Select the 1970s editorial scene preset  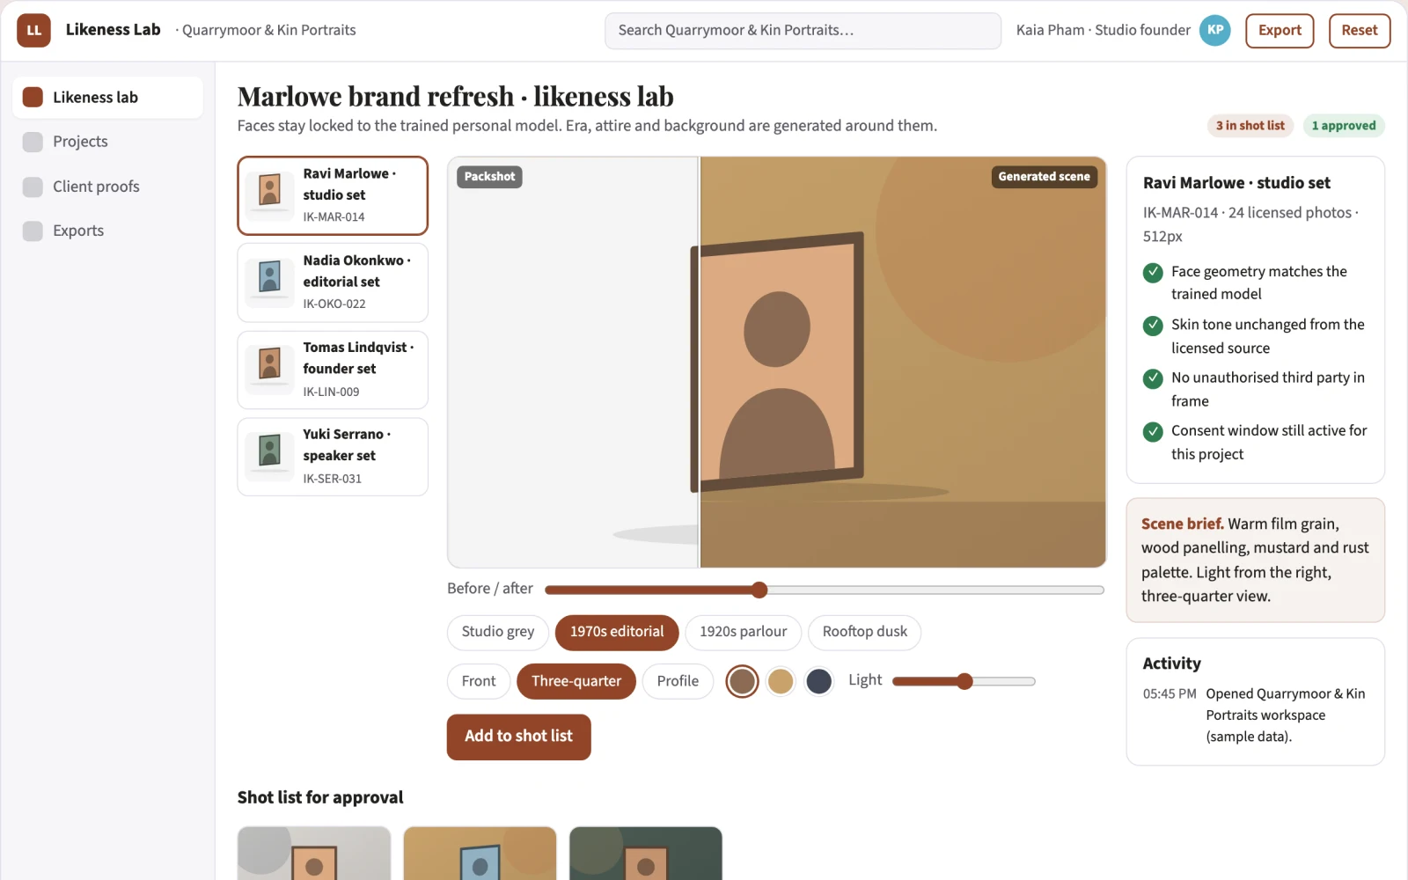coord(617,632)
